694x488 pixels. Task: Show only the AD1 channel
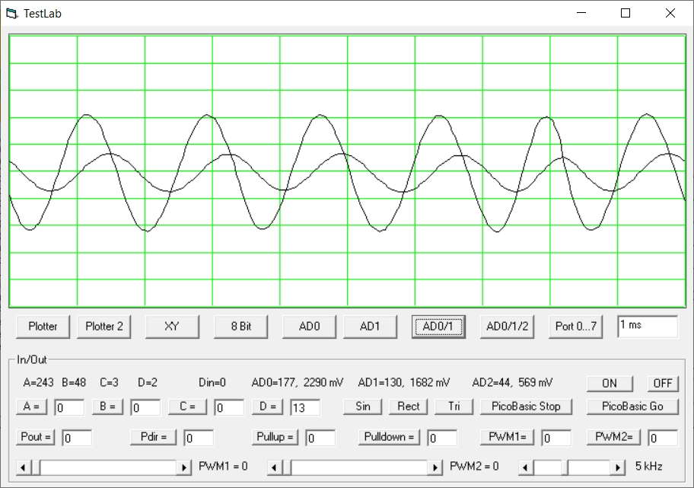coord(370,327)
